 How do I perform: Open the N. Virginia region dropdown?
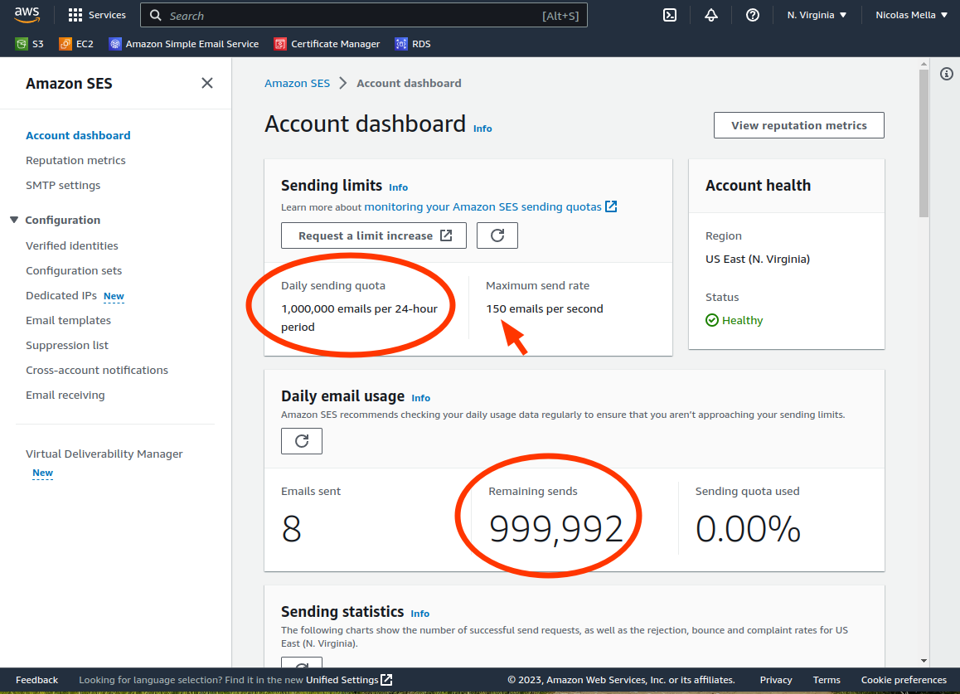tap(817, 15)
